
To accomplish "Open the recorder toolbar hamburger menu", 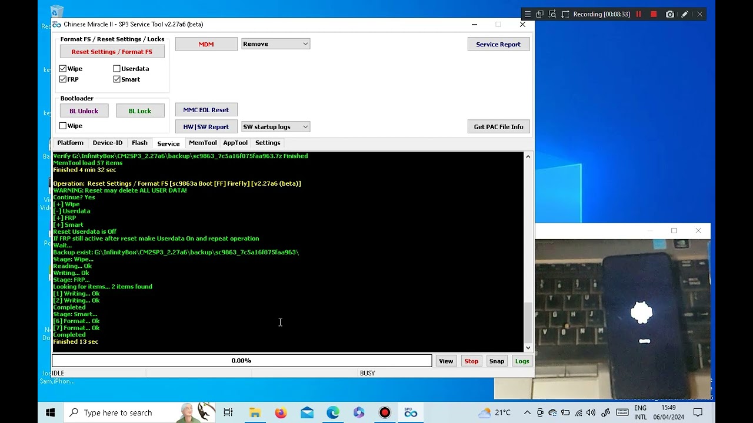I will pyautogui.click(x=528, y=14).
